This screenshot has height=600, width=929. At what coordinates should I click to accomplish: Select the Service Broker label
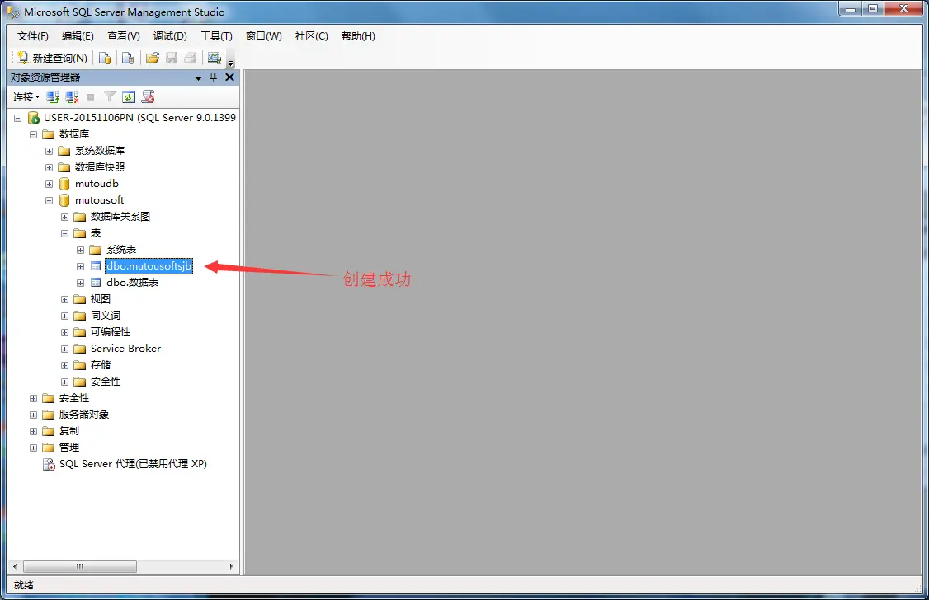point(125,349)
